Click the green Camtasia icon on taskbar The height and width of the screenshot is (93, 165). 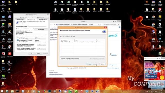[76, 91]
